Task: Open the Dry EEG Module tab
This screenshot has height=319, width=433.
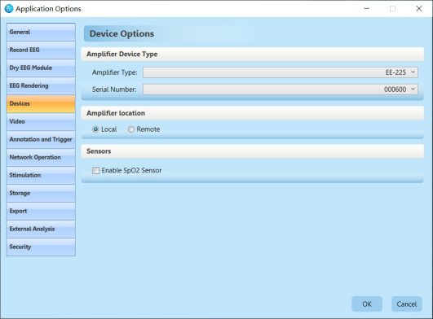Action: (41, 68)
